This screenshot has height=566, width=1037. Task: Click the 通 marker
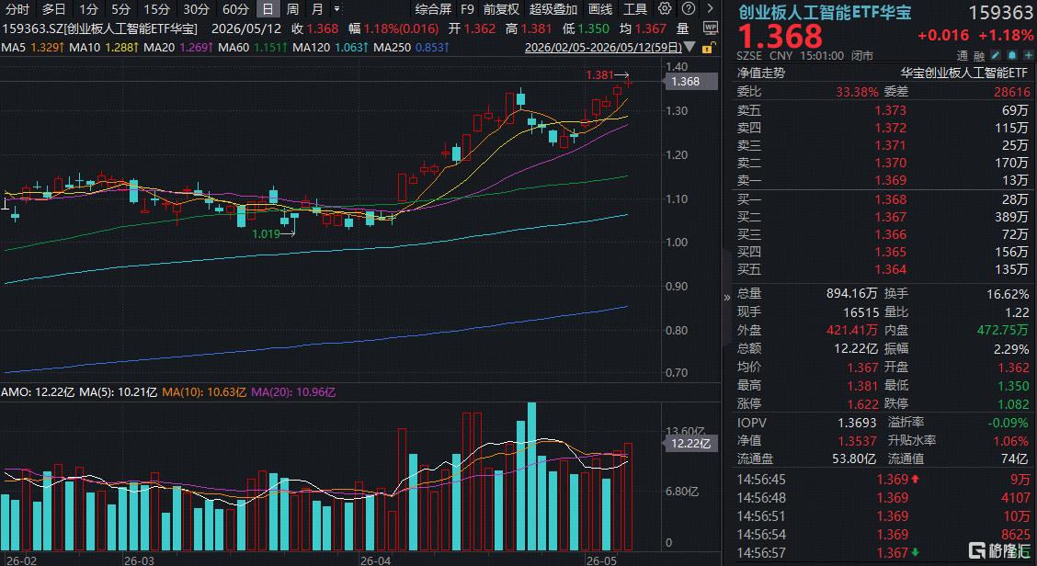pyautogui.click(x=961, y=56)
